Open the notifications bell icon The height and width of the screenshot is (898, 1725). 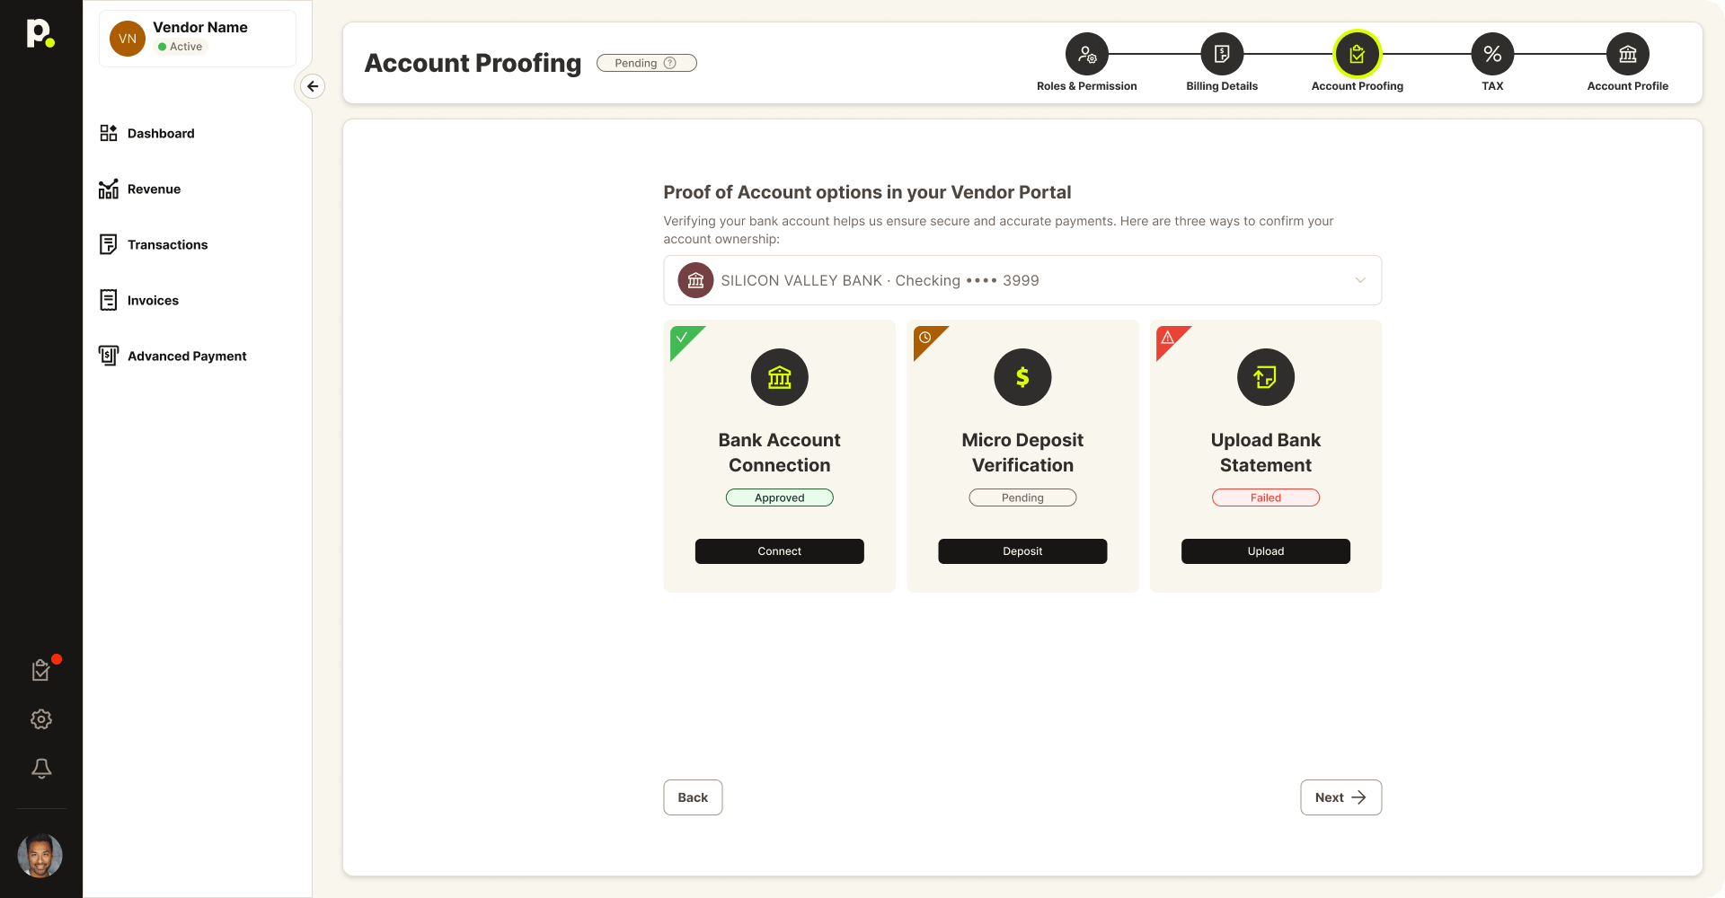(41, 769)
